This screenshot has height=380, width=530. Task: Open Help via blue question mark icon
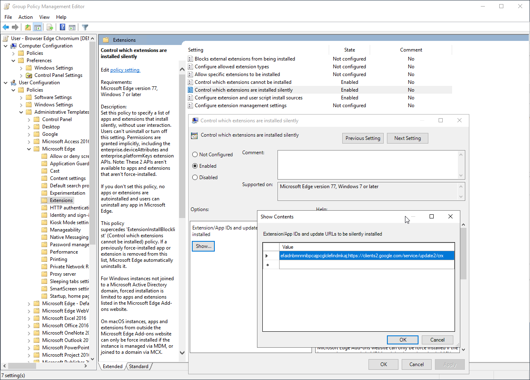click(62, 27)
